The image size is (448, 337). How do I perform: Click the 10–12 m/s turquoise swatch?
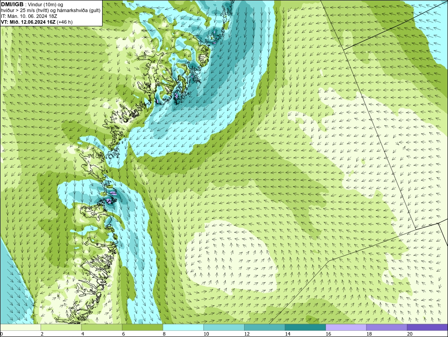pyautogui.click(x=224, y=327)
